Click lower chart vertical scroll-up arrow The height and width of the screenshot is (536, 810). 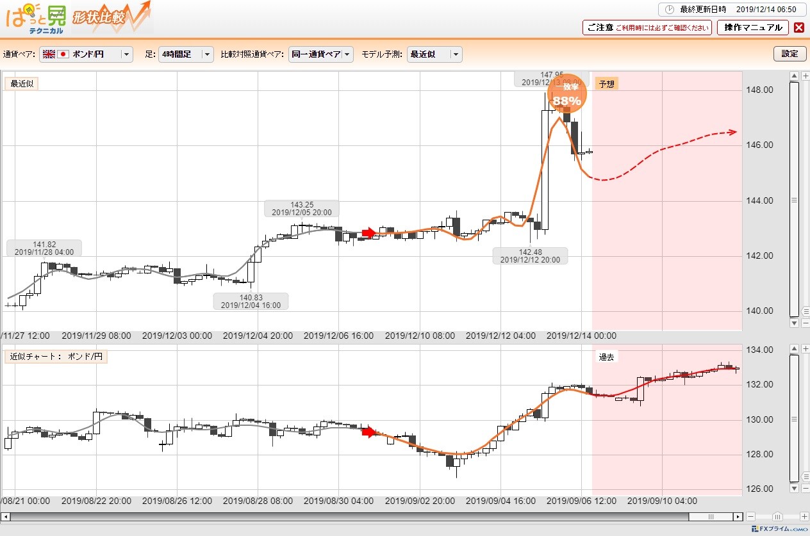(x=795, y=349)
